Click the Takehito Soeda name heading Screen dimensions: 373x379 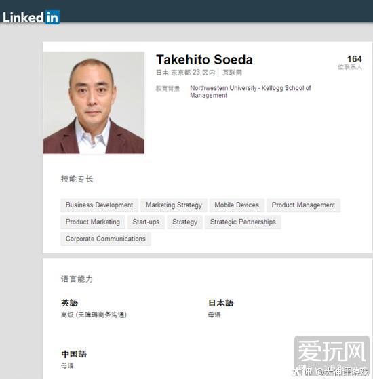(204, 60)
